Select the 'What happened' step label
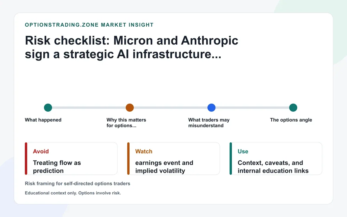 [43, 120]
